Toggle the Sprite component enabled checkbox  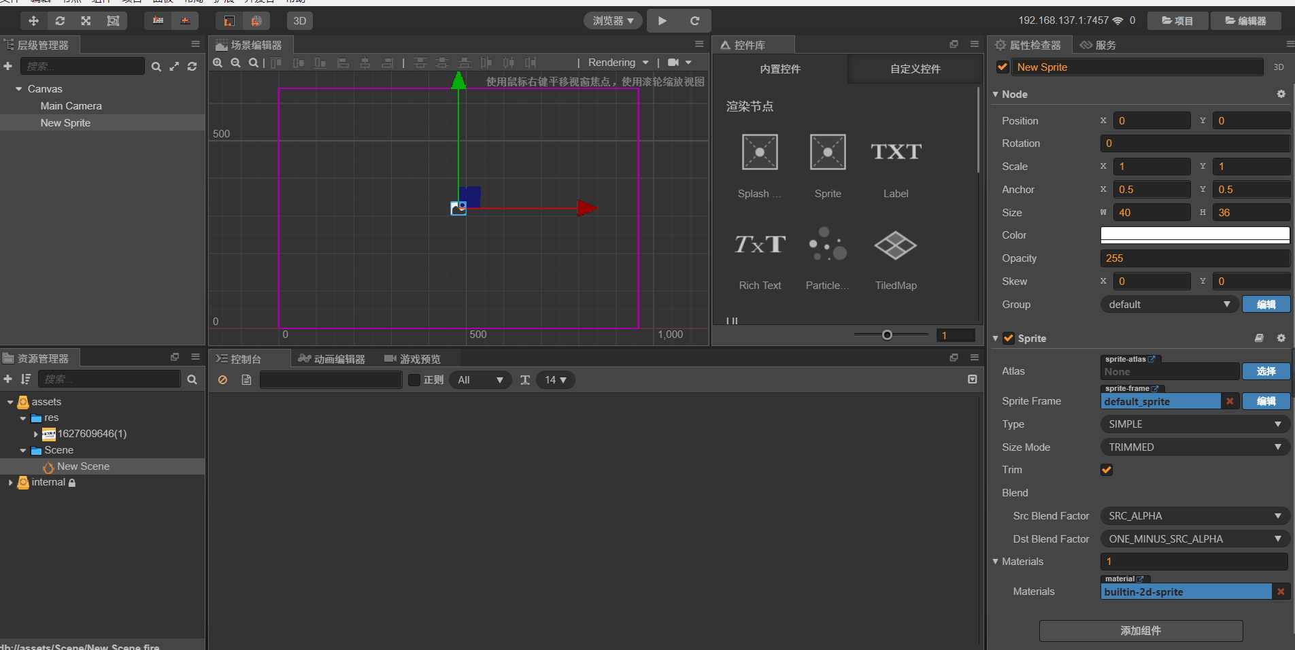click(x=1009, y=338)
